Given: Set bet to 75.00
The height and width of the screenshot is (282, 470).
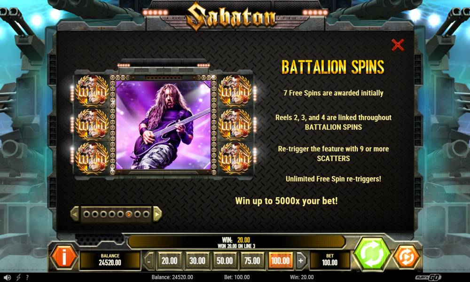Looking at the screenshot, I should pos(252,261).
